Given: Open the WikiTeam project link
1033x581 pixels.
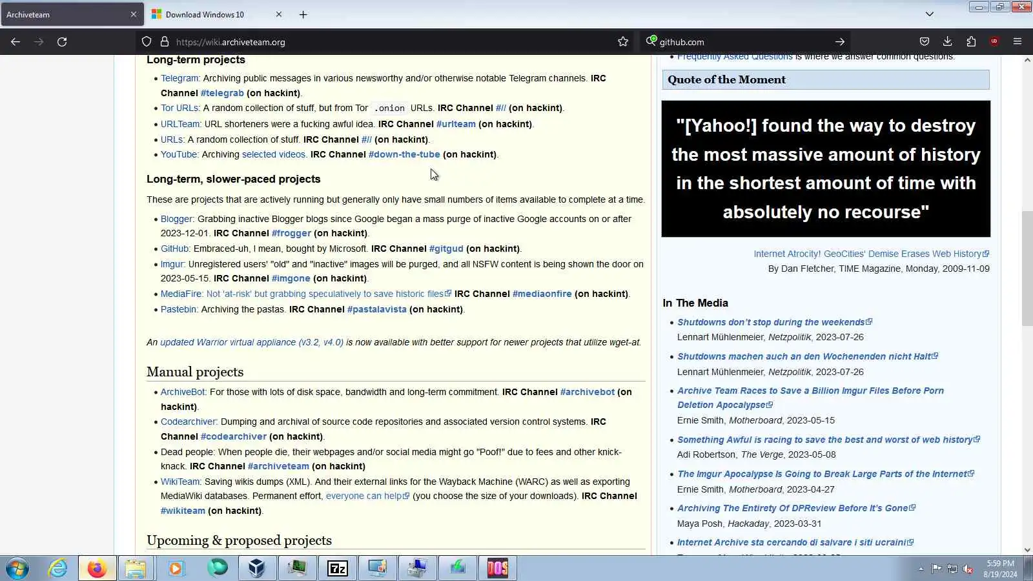Looking at the screenshot, I should pos(180,482).
